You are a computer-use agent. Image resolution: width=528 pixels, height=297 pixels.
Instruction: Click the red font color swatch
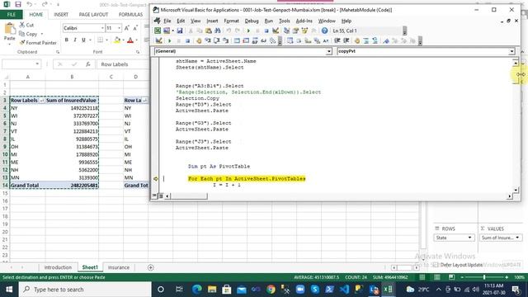[130, 40]
